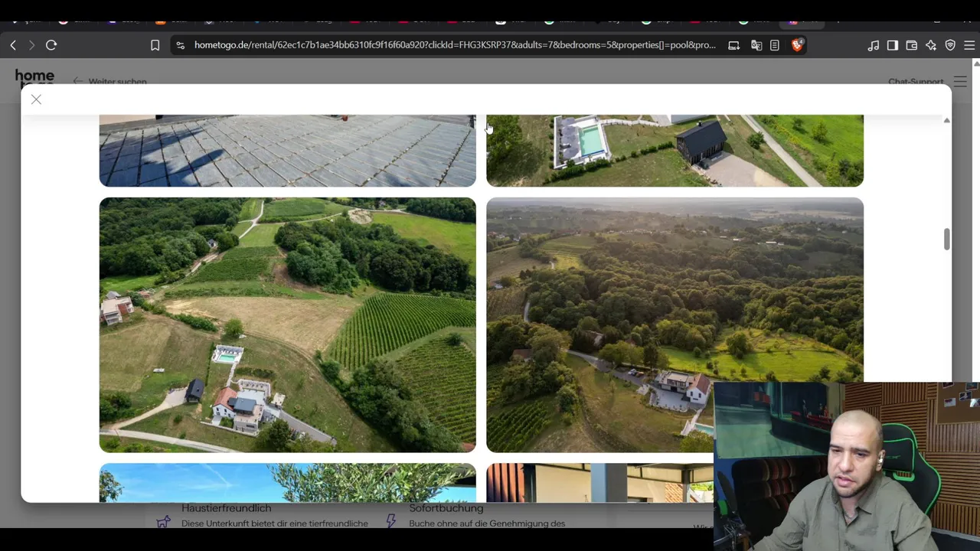Open the forested hillside aerial photo
Image resolution: width=980 pixels, height=551 pixels.
pyautogui.click(x=675, y=324)
